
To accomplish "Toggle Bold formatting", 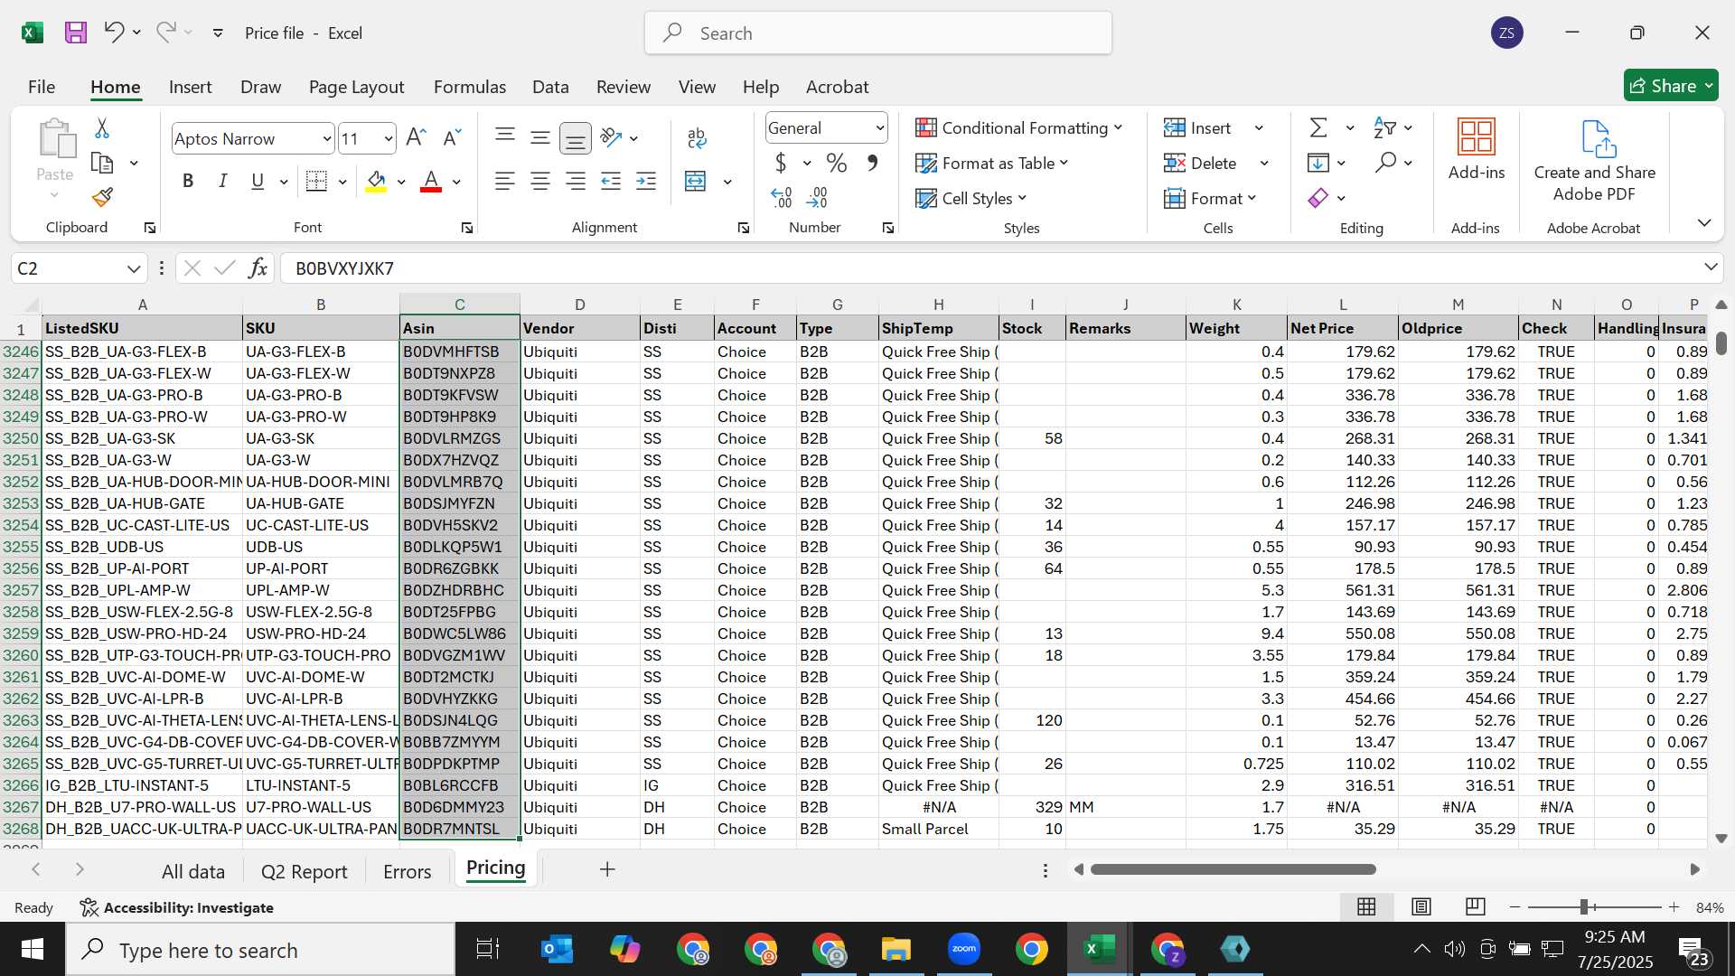I will click(x=188, y=182).
